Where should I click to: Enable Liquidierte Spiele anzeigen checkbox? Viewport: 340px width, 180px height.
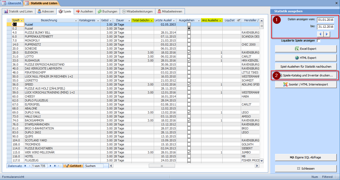tap(319, 41)
